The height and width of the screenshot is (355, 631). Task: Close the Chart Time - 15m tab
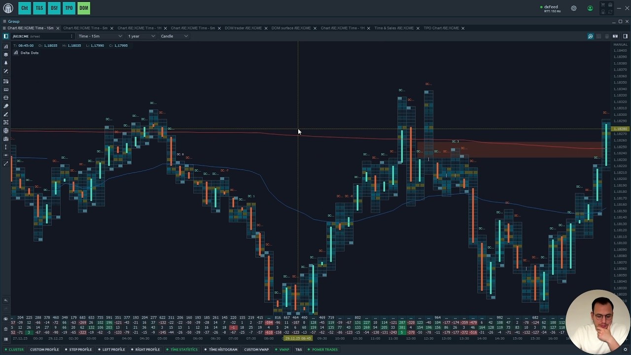tap(58, 28)
